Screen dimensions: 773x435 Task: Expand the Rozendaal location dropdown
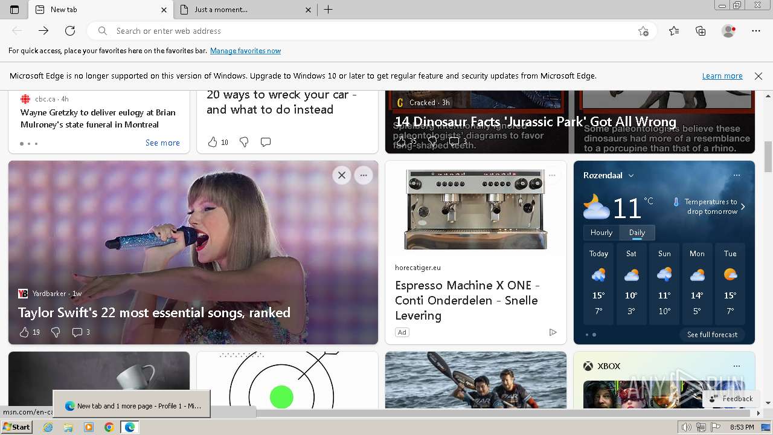tap(631, 175)
